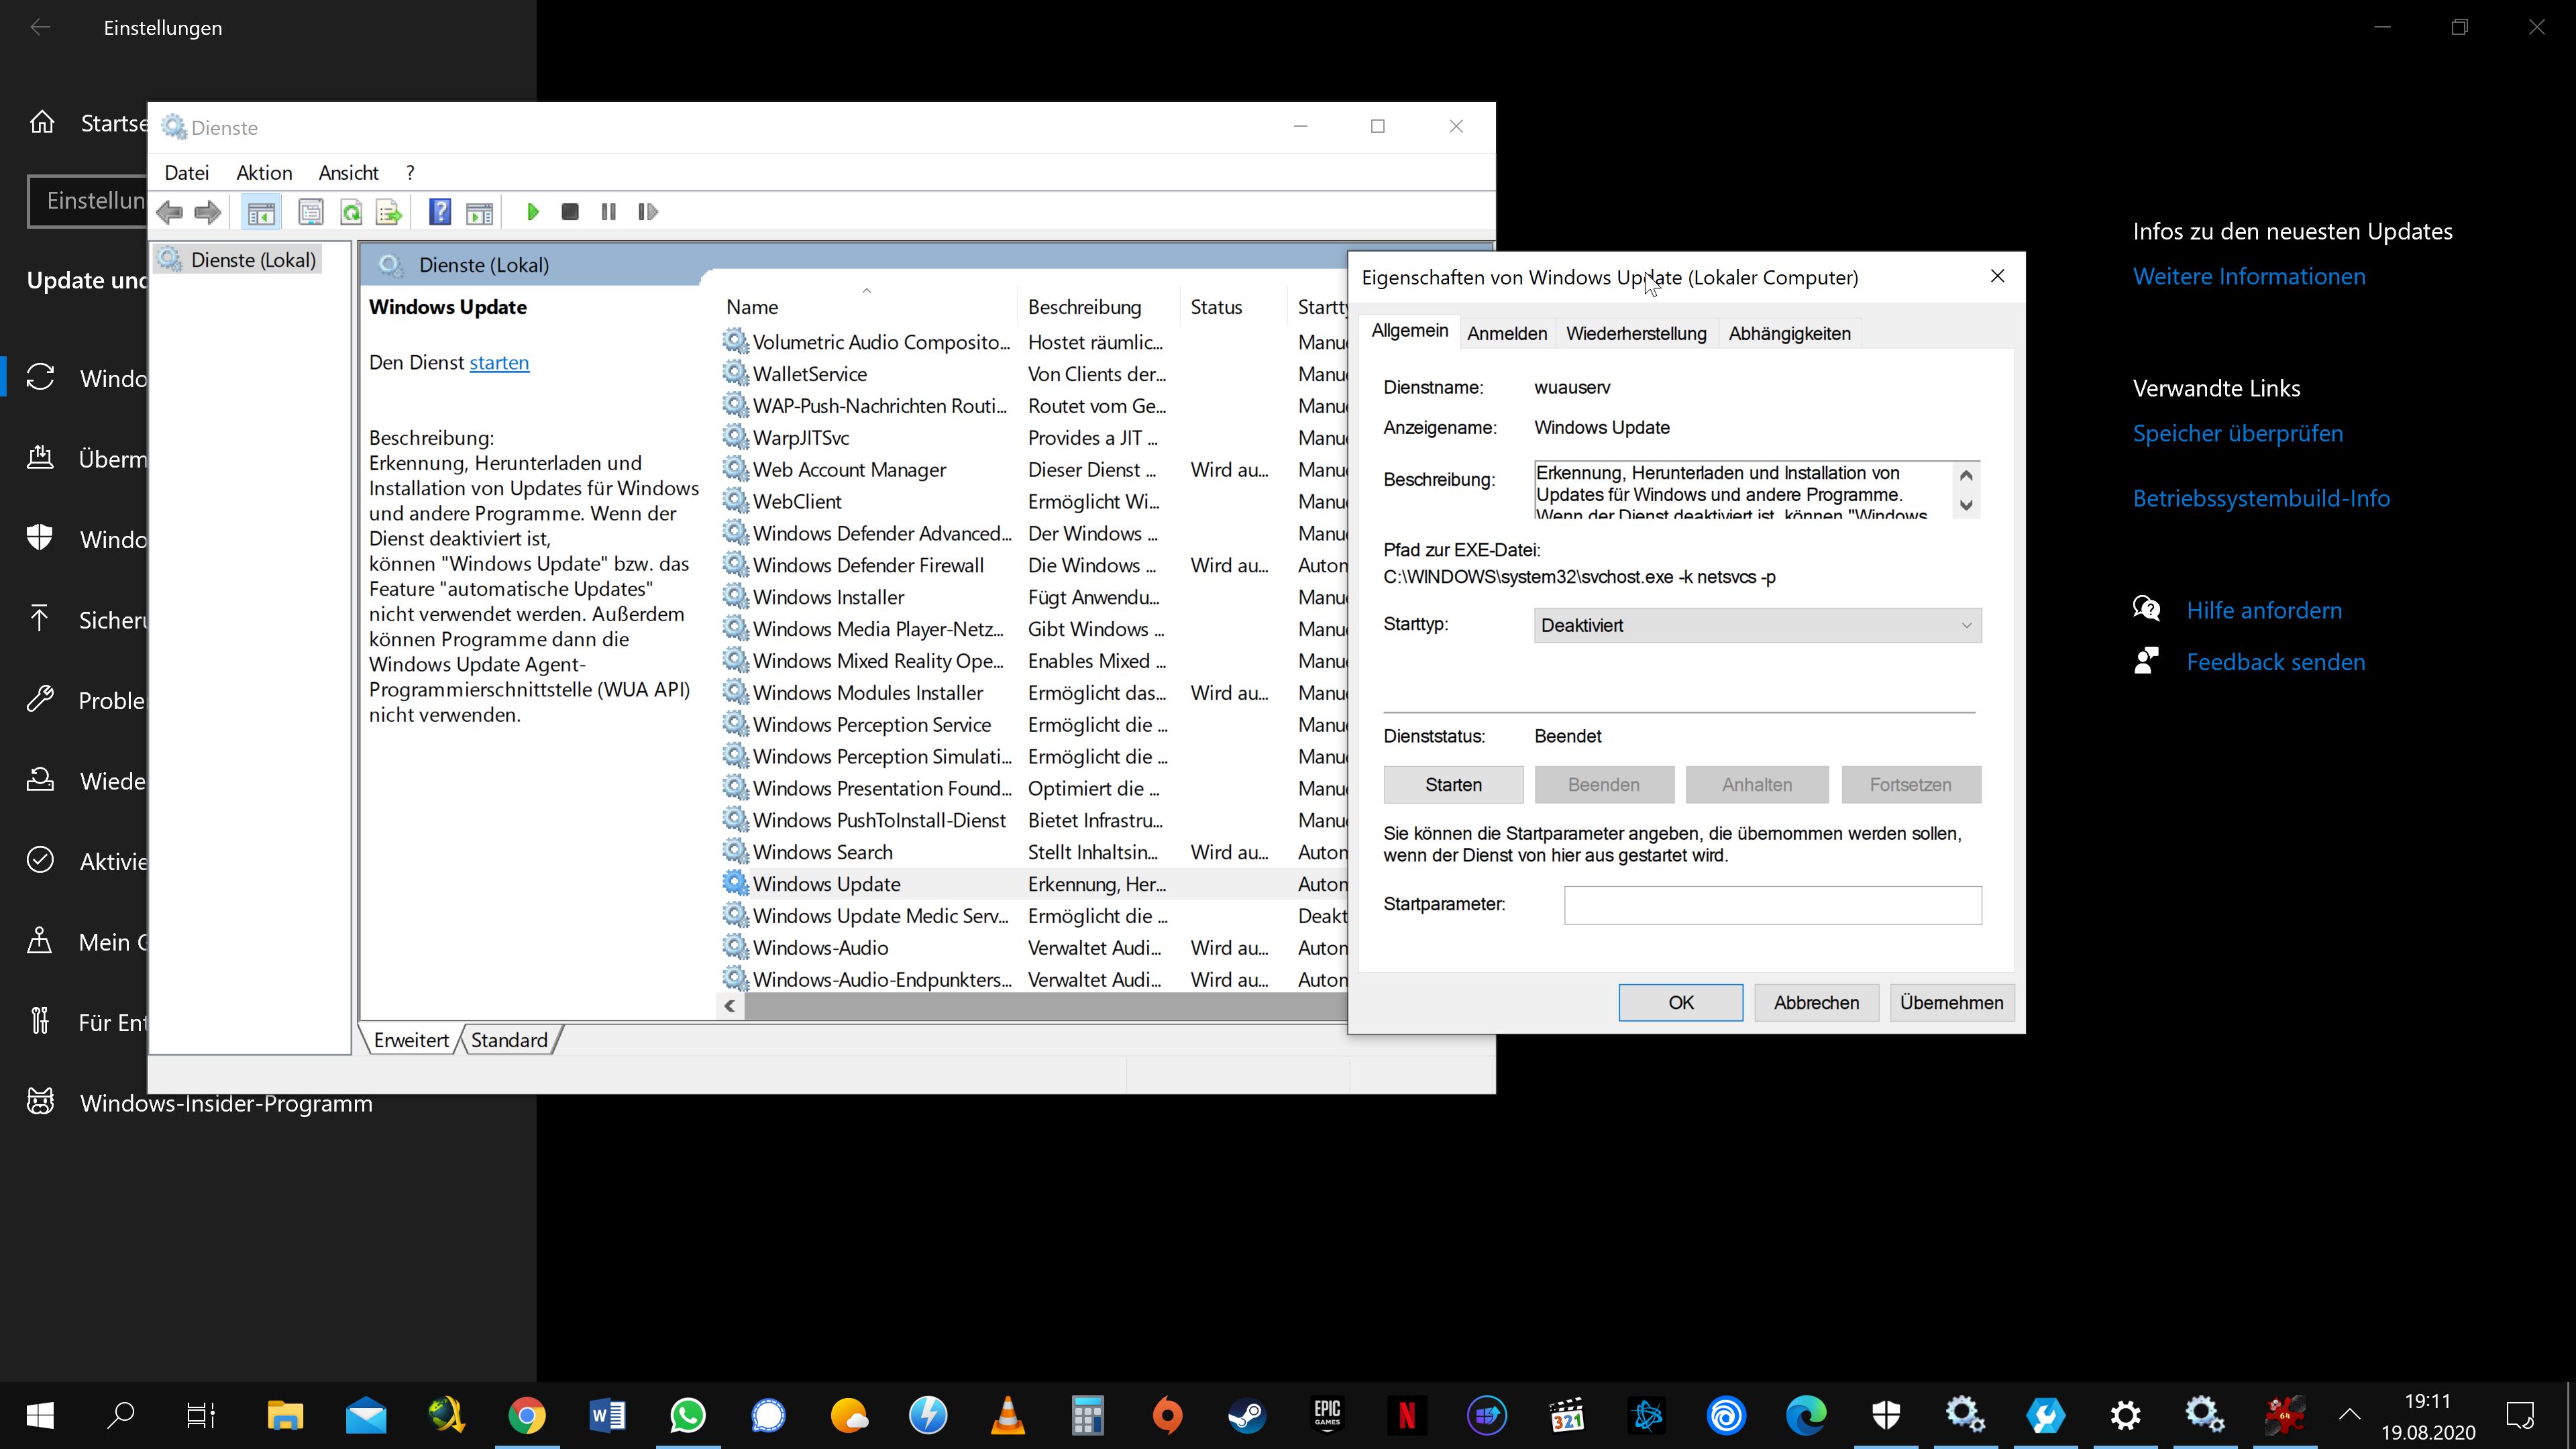This screenshot has width=2576, height=1449.
Task: Click the Restart Service toolbar icon
Action: tap(648, 212)
